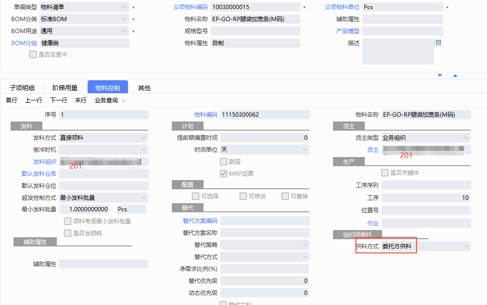
Task: Click the blue down-triangle collapse arrow
Action: pyautogui.click(x=439, y=75)
